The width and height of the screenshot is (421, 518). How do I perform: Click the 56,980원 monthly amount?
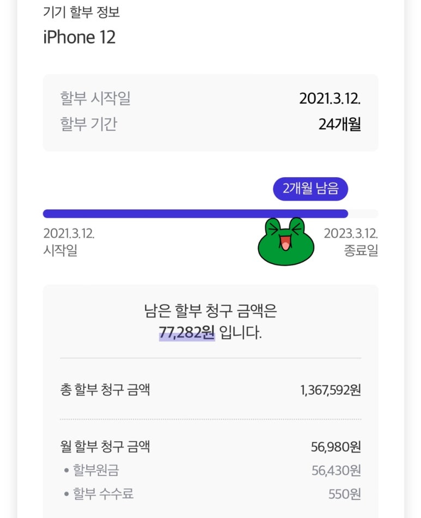coord(336,447)
